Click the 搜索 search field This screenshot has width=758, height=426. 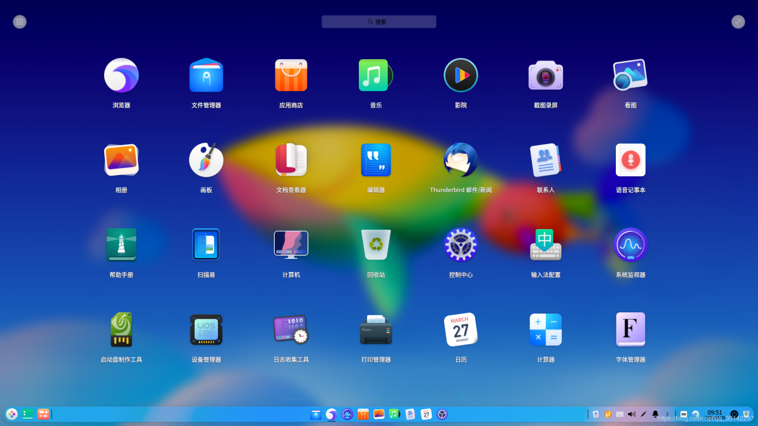[x=379, y=22]
